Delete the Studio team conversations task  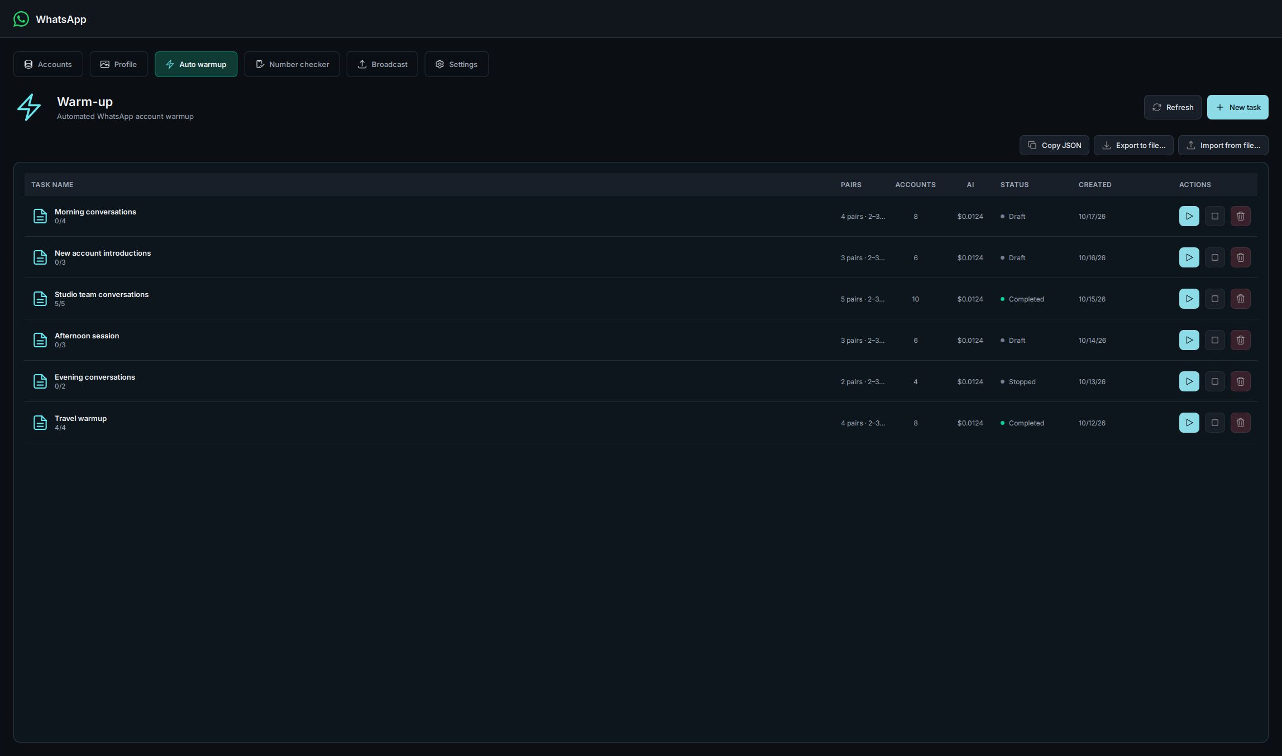(1240, 299)
